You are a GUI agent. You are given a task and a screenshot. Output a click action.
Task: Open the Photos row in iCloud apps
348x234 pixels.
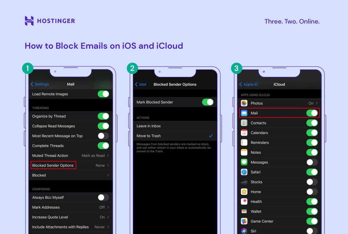(x=279, y=103)
